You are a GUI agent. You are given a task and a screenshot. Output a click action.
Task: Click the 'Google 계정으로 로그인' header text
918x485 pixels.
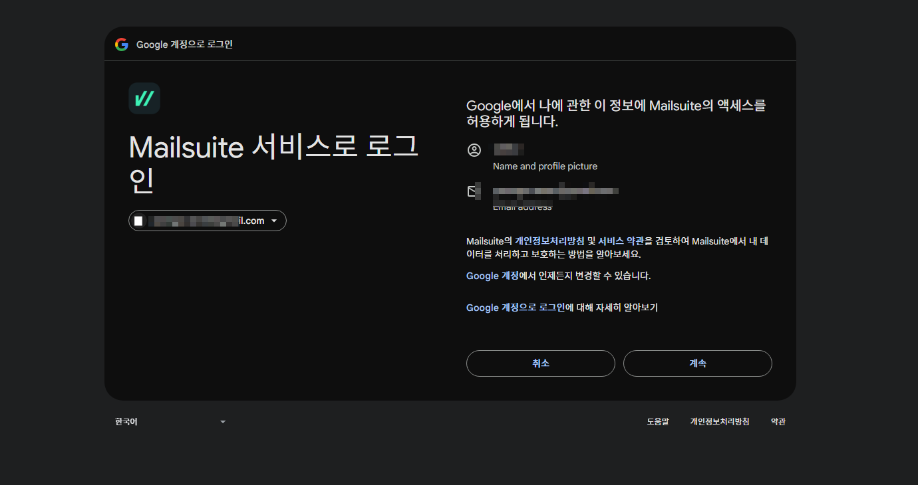point(184,45)
